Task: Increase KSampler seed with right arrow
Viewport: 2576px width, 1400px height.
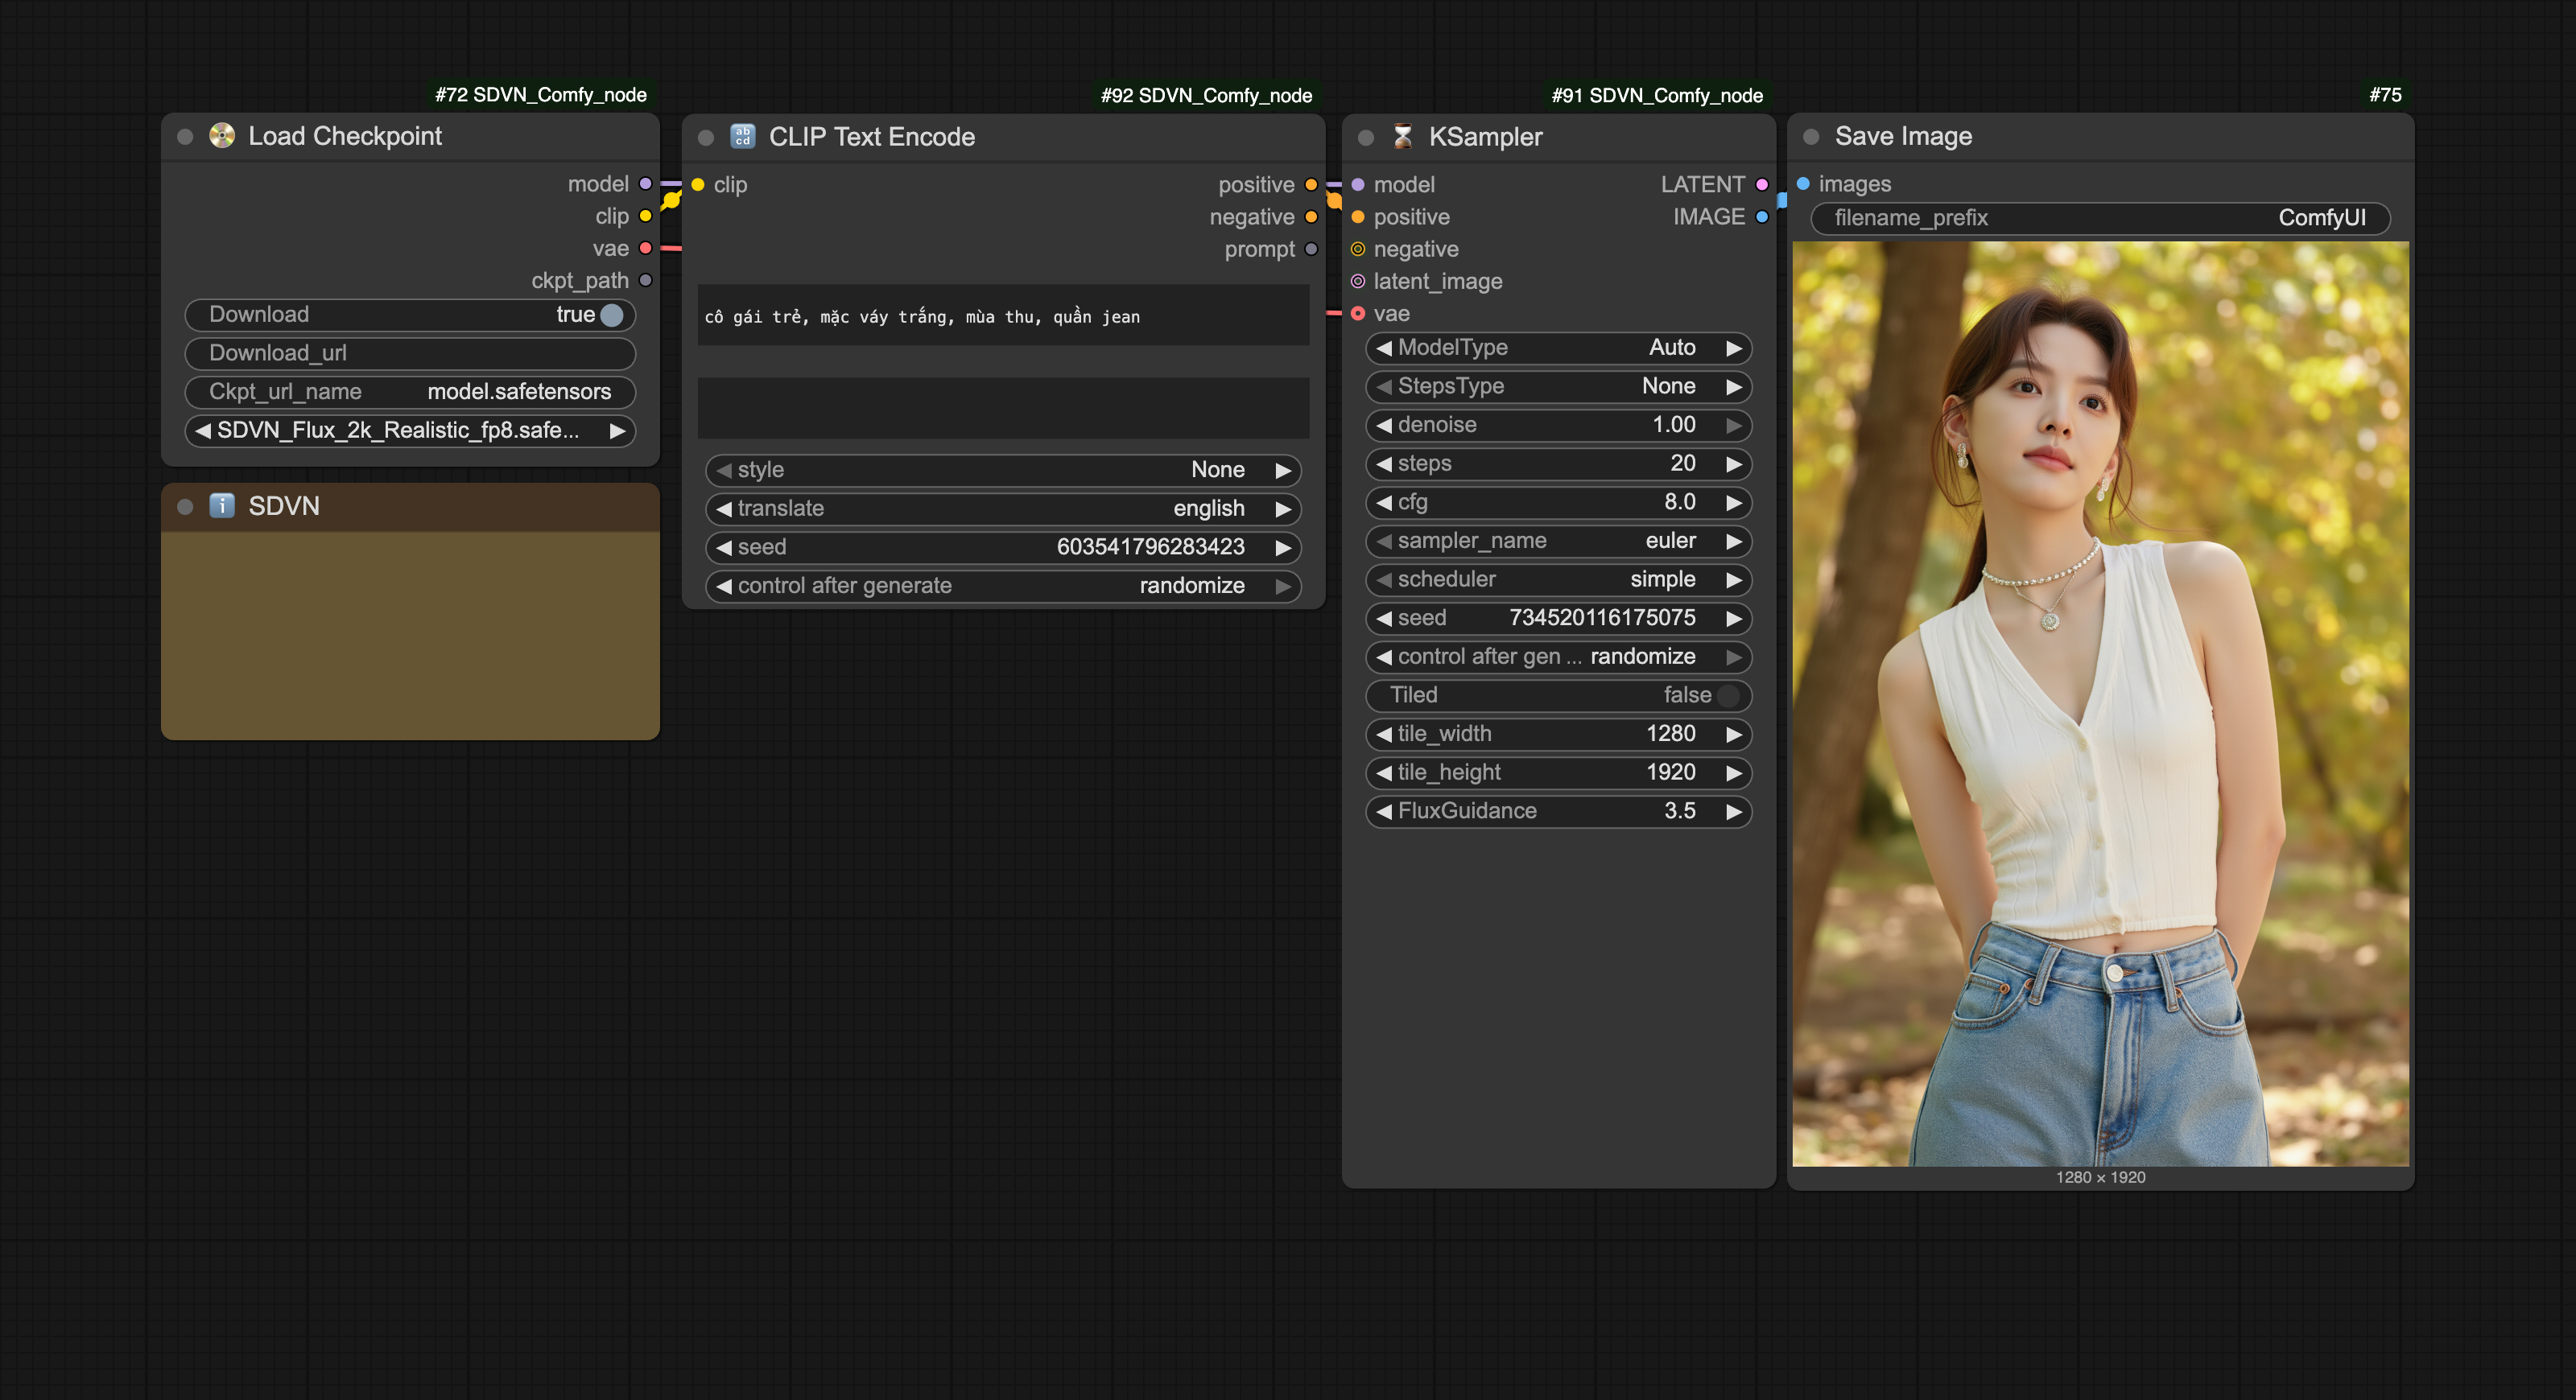Action: click(x=1734, y=619)
